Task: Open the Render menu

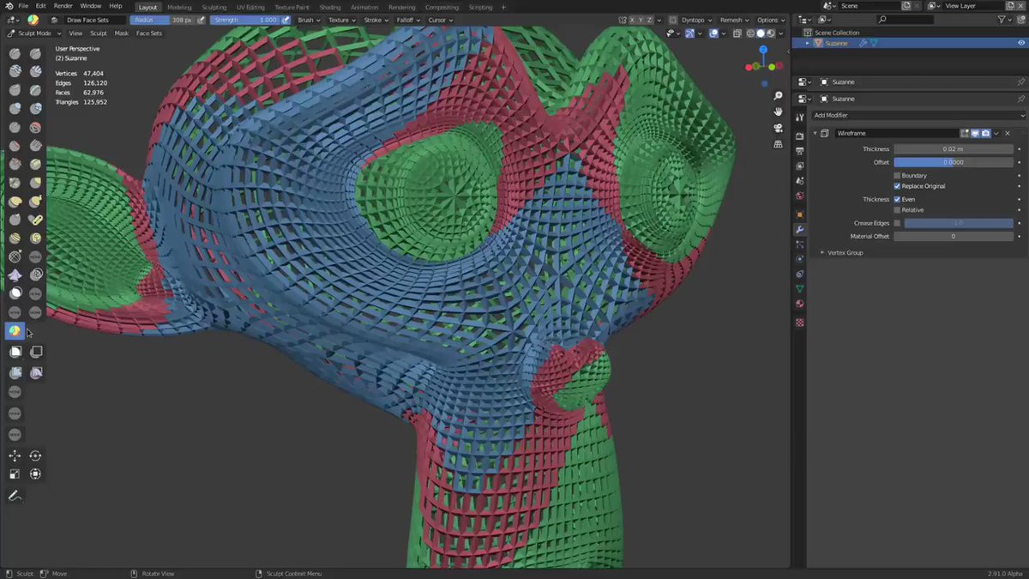Action: tap(63, 6)
